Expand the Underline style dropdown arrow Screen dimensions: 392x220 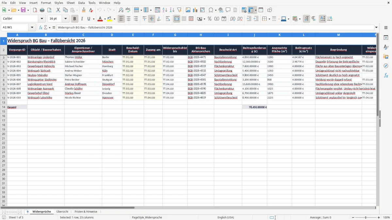pos(93,19)
